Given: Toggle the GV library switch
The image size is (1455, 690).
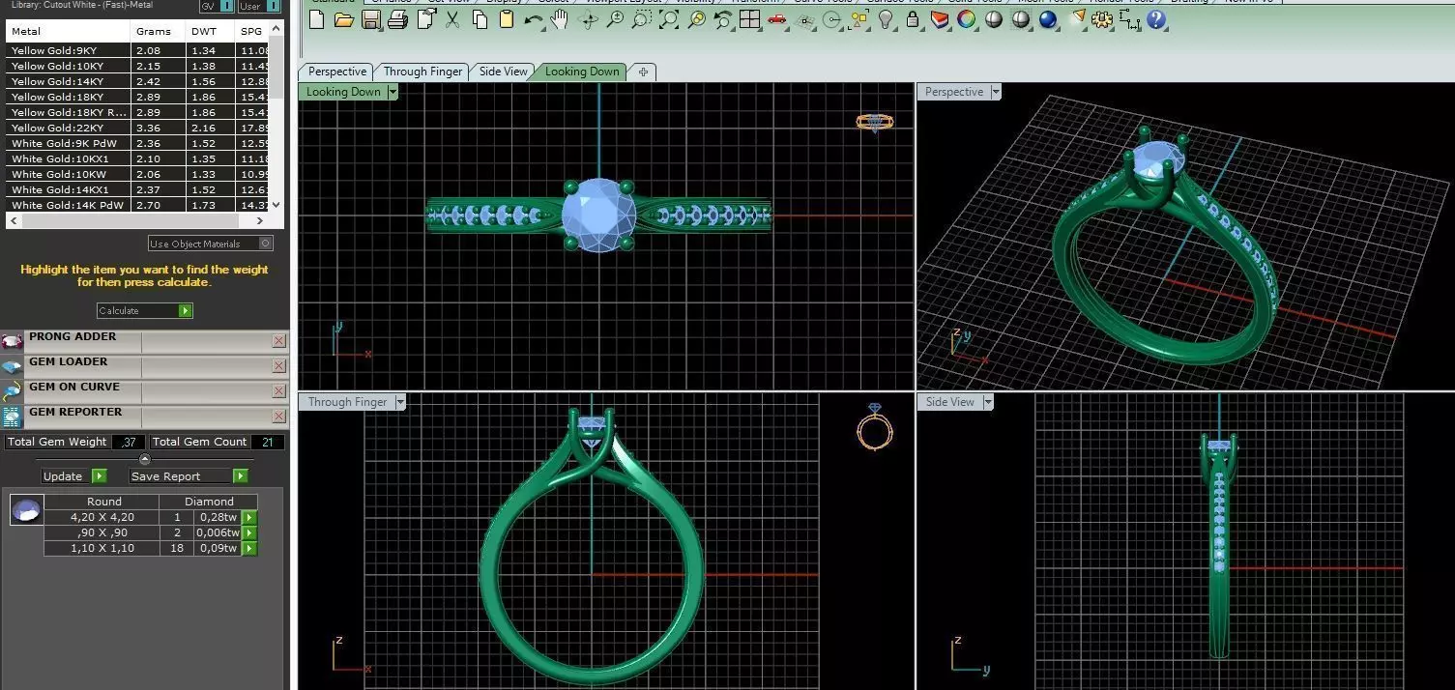Looking at the screenshot, I should [x=226, y=6].
